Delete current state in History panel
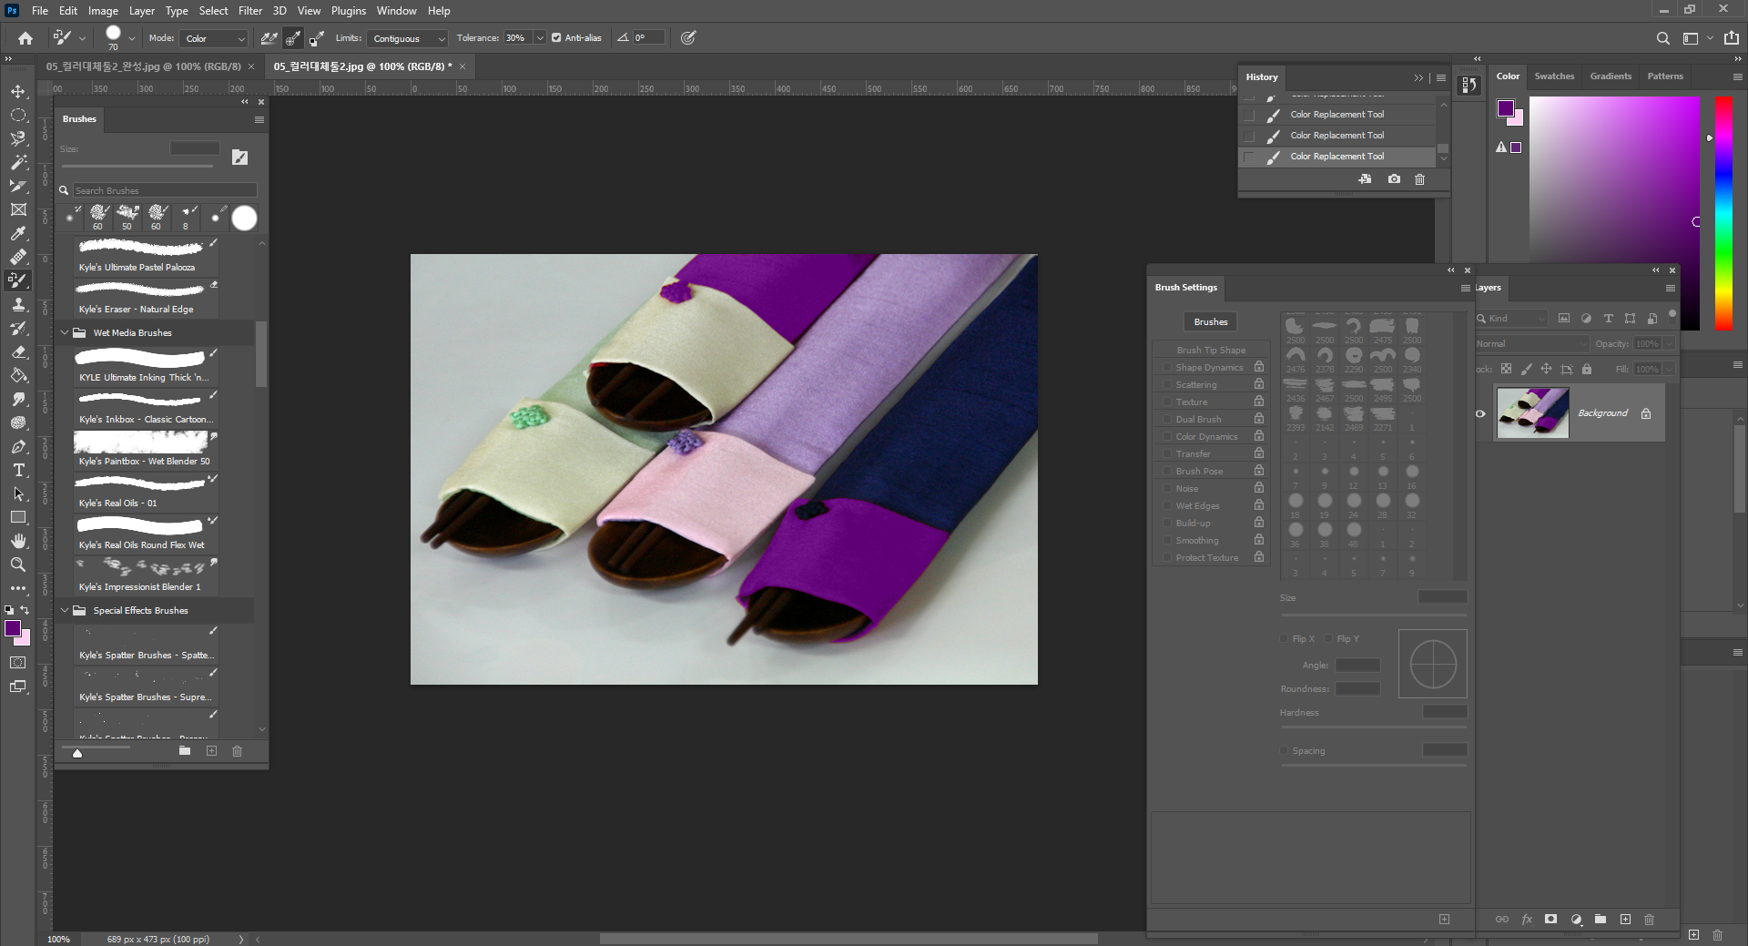Image resolution: width=1748 pixels, height=946 pixels. click(x=1419, y=179)
